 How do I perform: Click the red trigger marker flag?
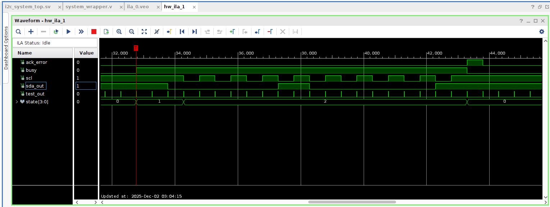(x=136, y=48)
